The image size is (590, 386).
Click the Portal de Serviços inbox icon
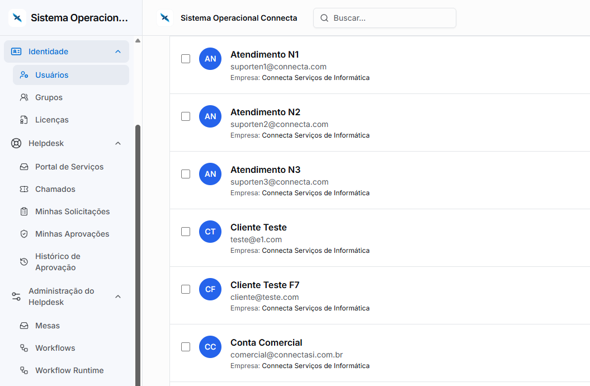point(24,167)
